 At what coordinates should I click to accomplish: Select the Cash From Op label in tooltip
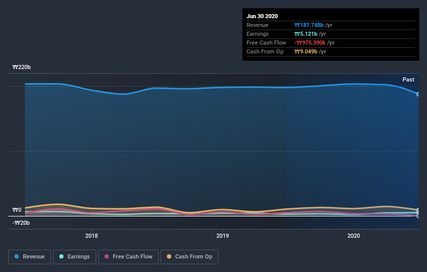click(265, 51)
